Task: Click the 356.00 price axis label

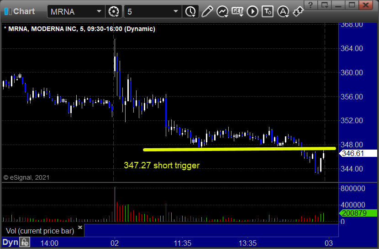Action: pos(352,97)
